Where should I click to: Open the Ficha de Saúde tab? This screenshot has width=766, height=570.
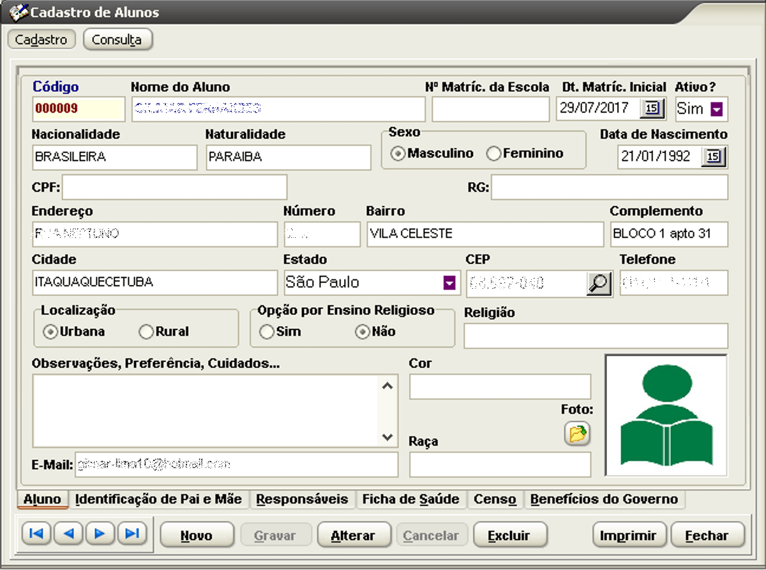411,499
